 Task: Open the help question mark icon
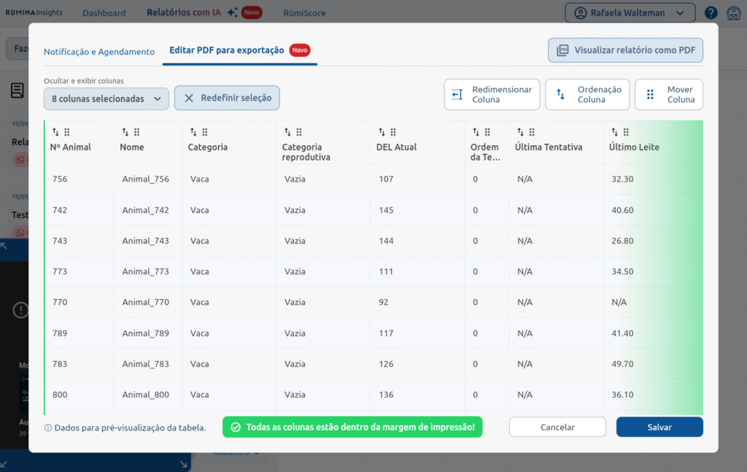(711, 13)
